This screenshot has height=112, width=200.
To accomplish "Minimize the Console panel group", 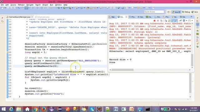I will click(x=191, y=17).
